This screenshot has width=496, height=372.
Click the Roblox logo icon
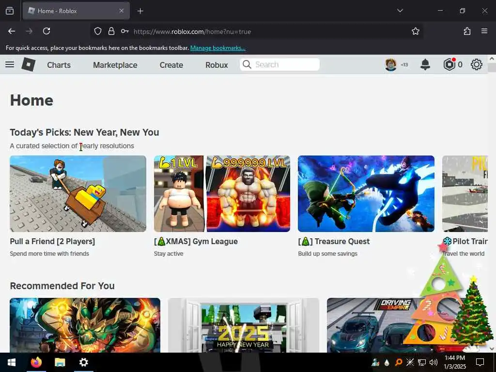(x=29, y=64)
